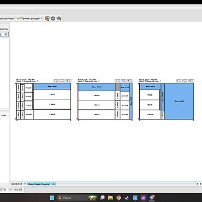Click the tab scroll left arrow
Viewport: 202px width, 202px height.
click(197, 184)
